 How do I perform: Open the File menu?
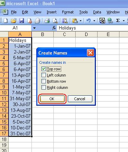pyautogui.click(x=14, y=12)
